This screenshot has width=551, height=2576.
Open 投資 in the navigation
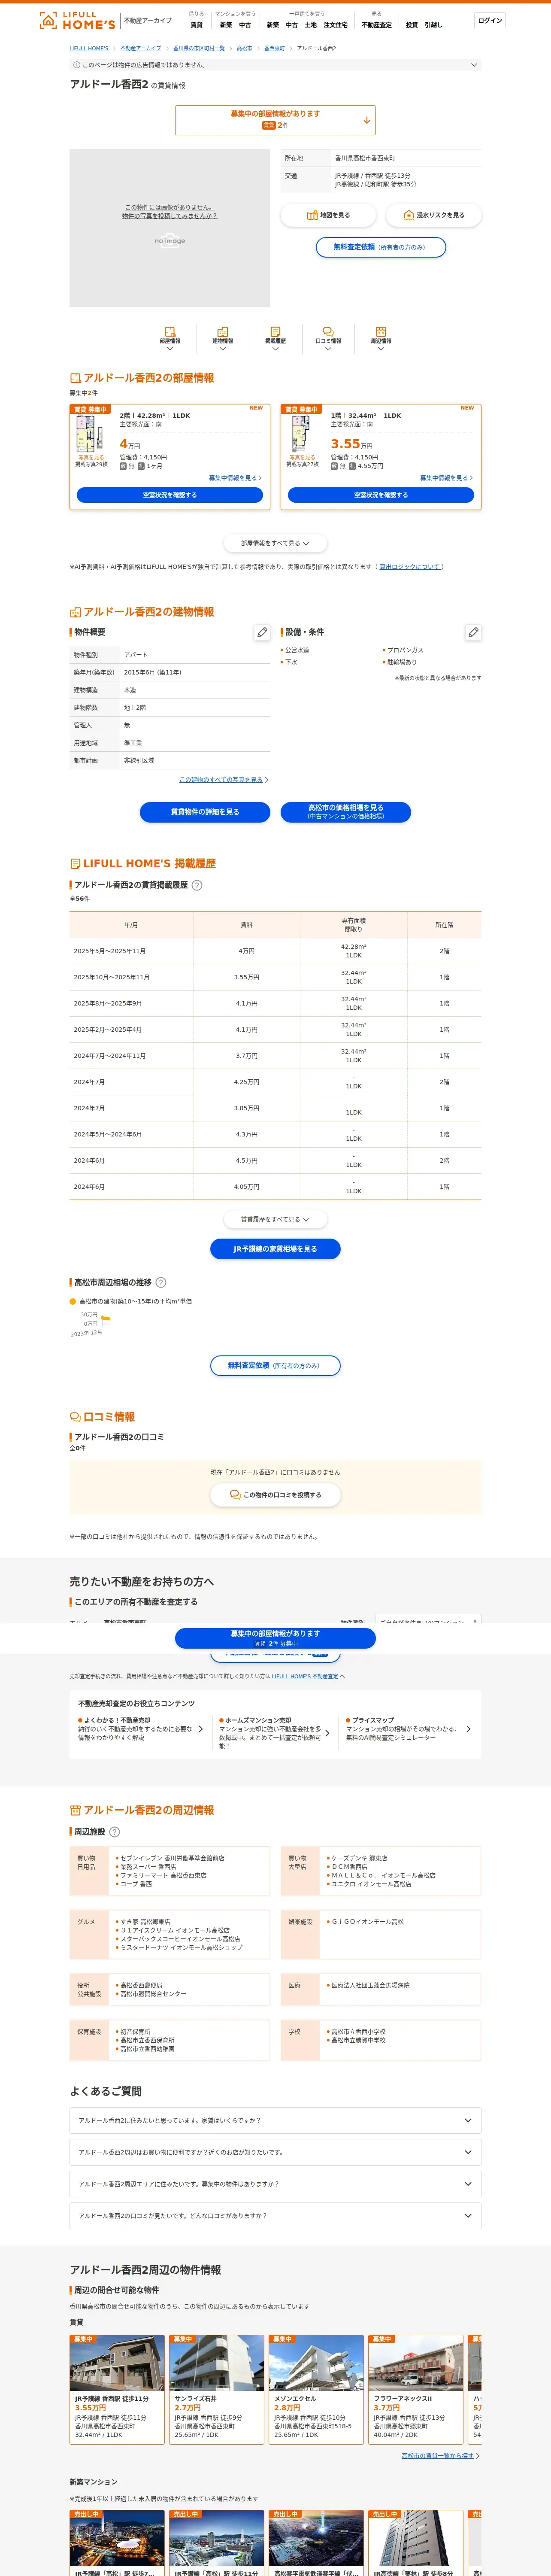(x=412, y=25)
